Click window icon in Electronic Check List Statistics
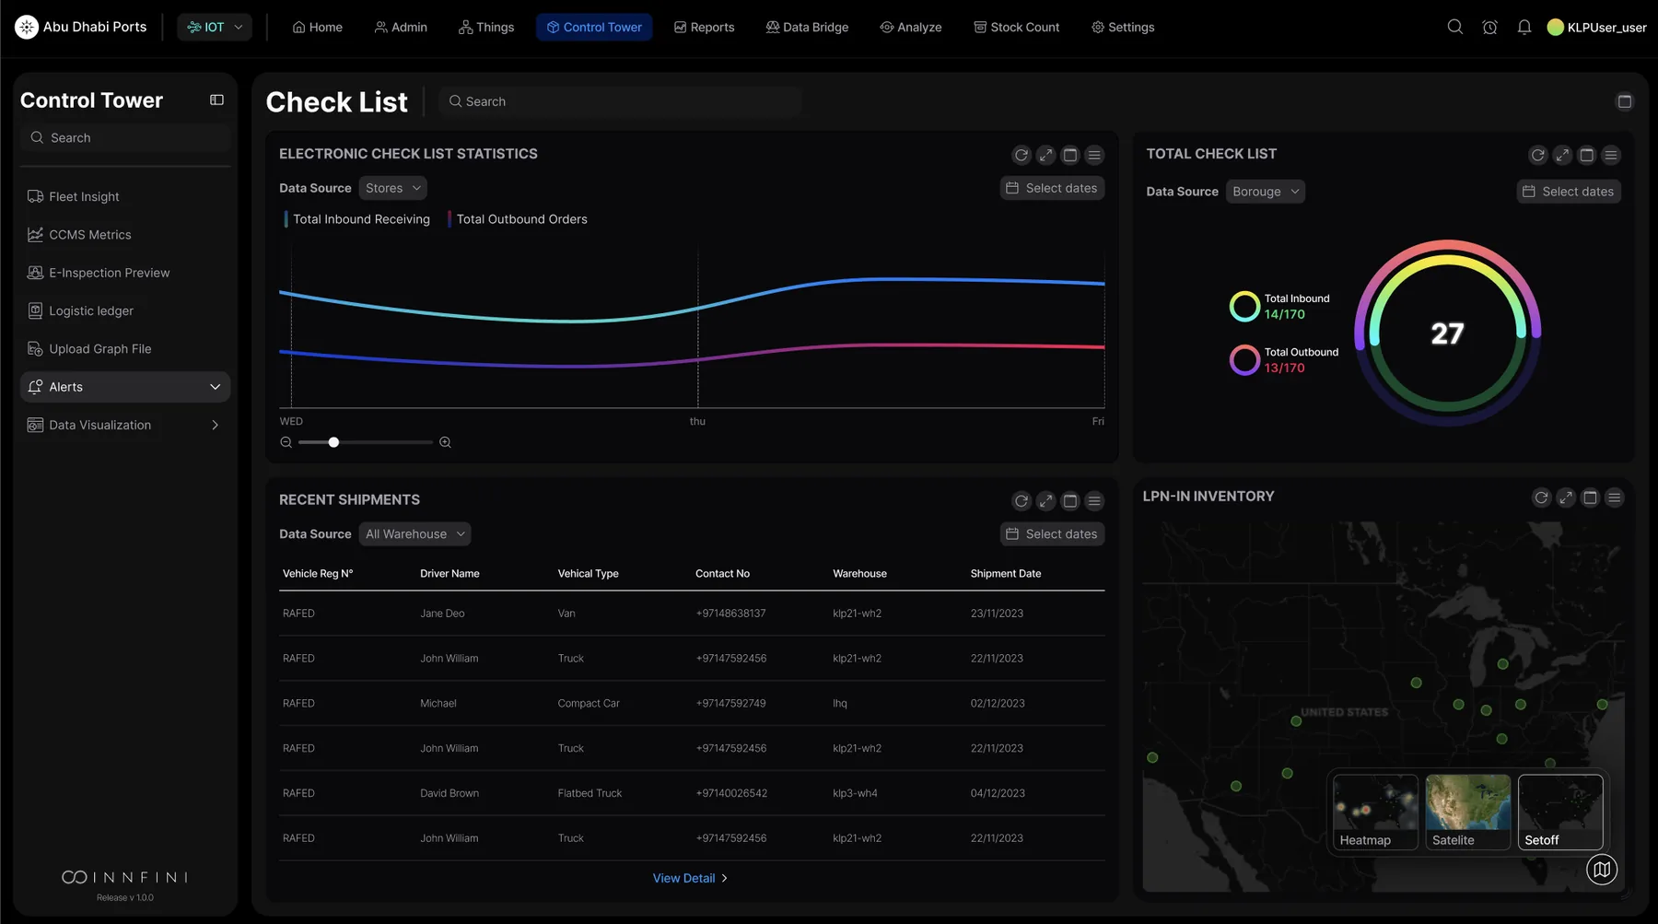The height and width of the screenshot is (924, 1658). [x=1070, y=155]
